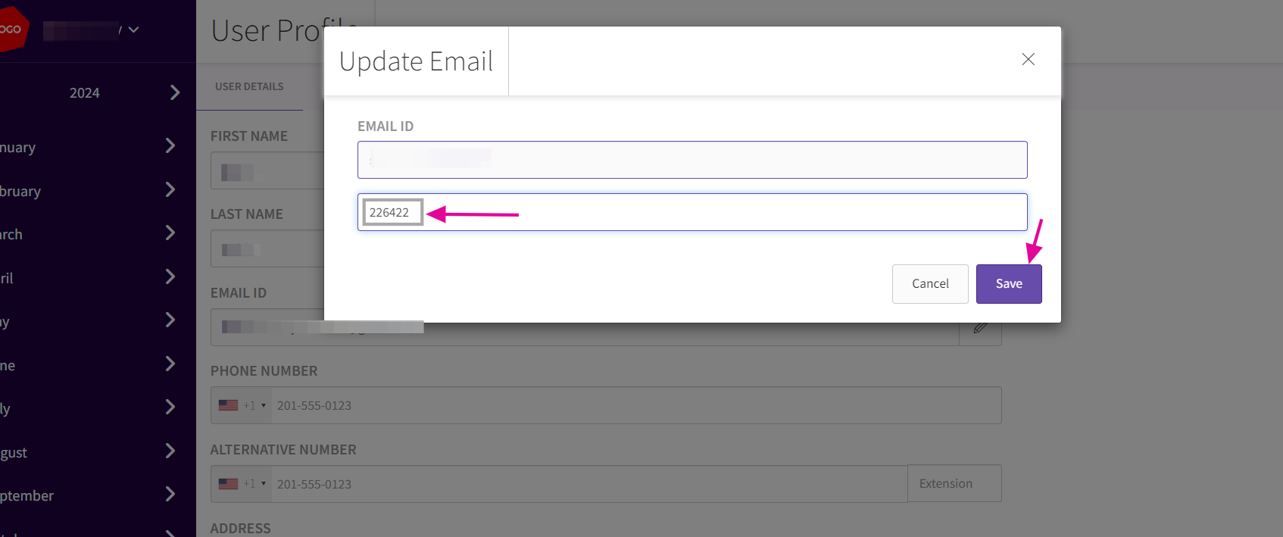Expand the March month chevron
The height and width of the screenshot is (537, 1283).
click(x=170, y=233)
